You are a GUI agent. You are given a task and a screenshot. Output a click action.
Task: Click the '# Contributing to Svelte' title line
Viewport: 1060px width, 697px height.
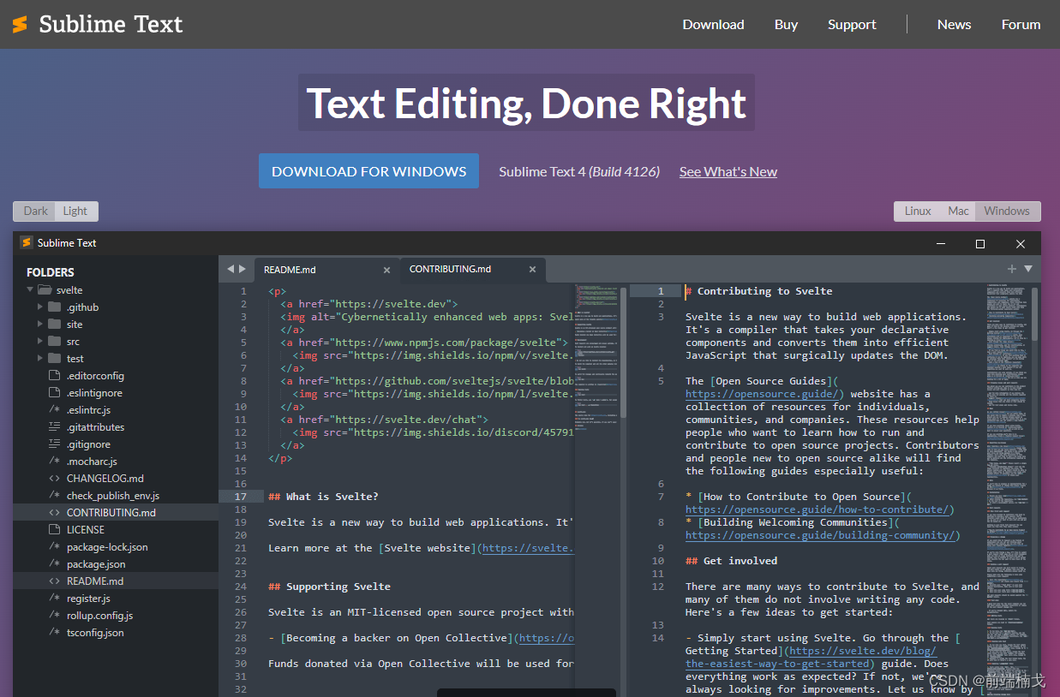point(758,291)
